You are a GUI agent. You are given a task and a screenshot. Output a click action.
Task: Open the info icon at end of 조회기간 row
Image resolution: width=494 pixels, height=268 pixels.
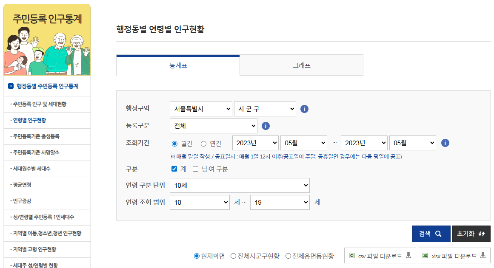tap(445, 143)
